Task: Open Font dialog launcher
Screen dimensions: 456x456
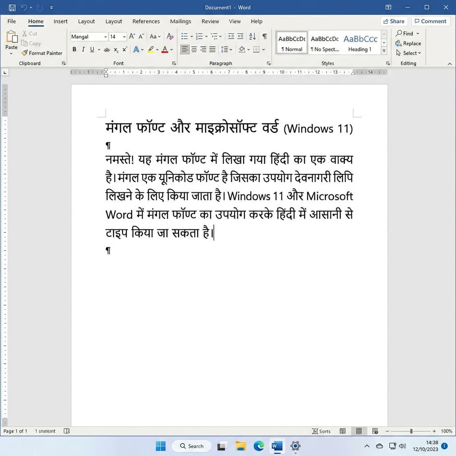Action: [174, 63]
